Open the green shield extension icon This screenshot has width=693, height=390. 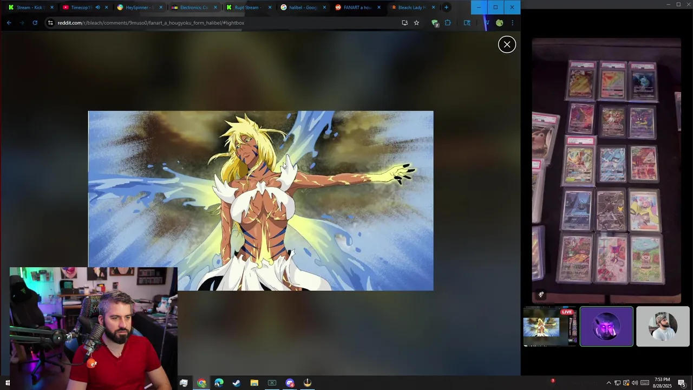(x=435, y=23)
